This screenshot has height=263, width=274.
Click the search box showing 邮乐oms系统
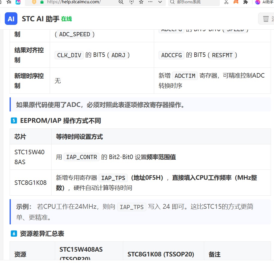tap(194, 2)
